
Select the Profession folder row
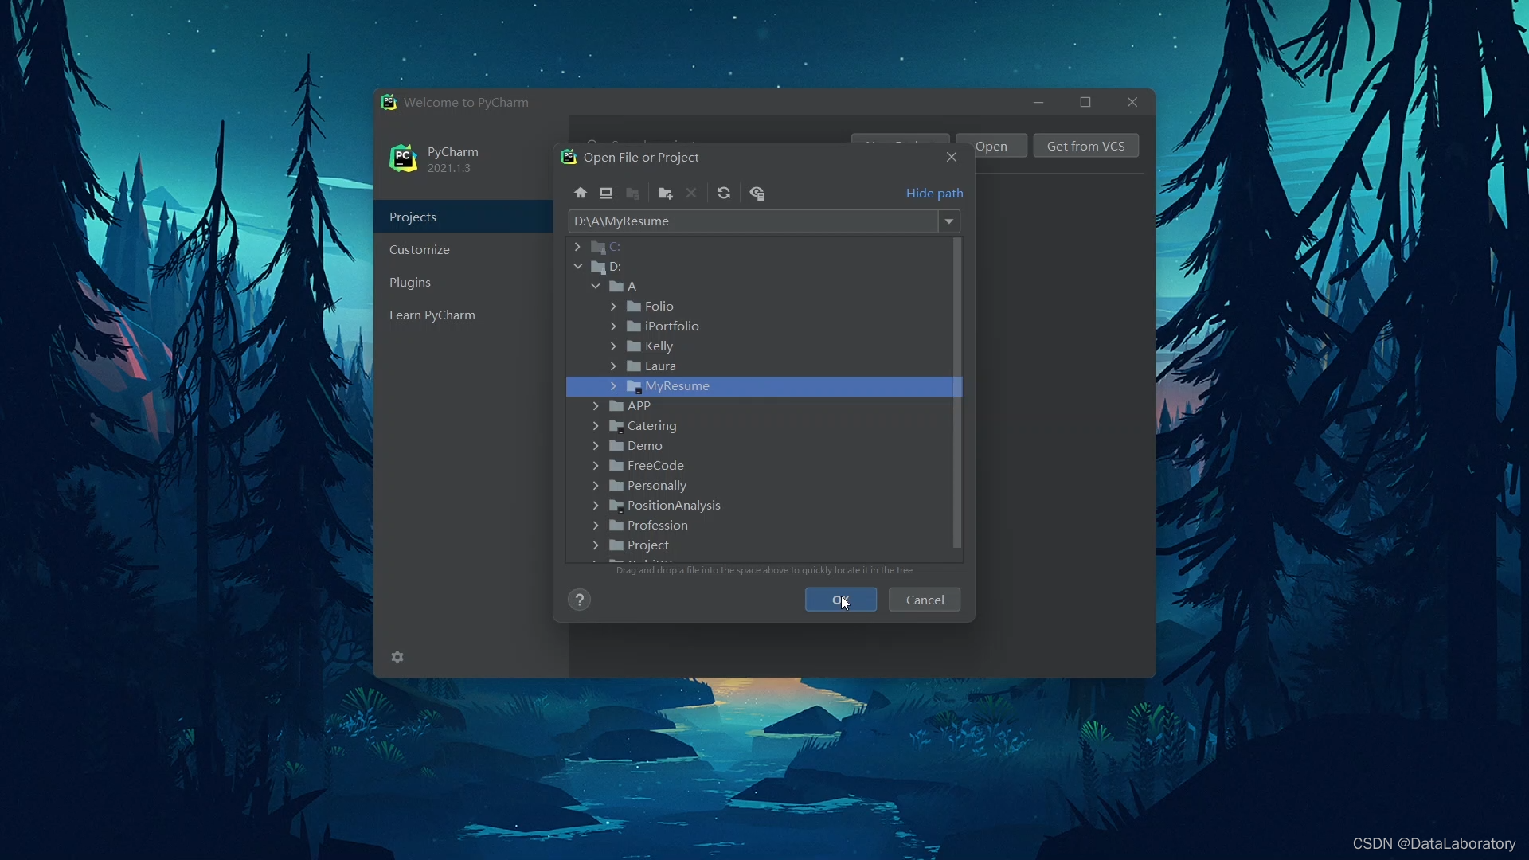tap(760, 526)
